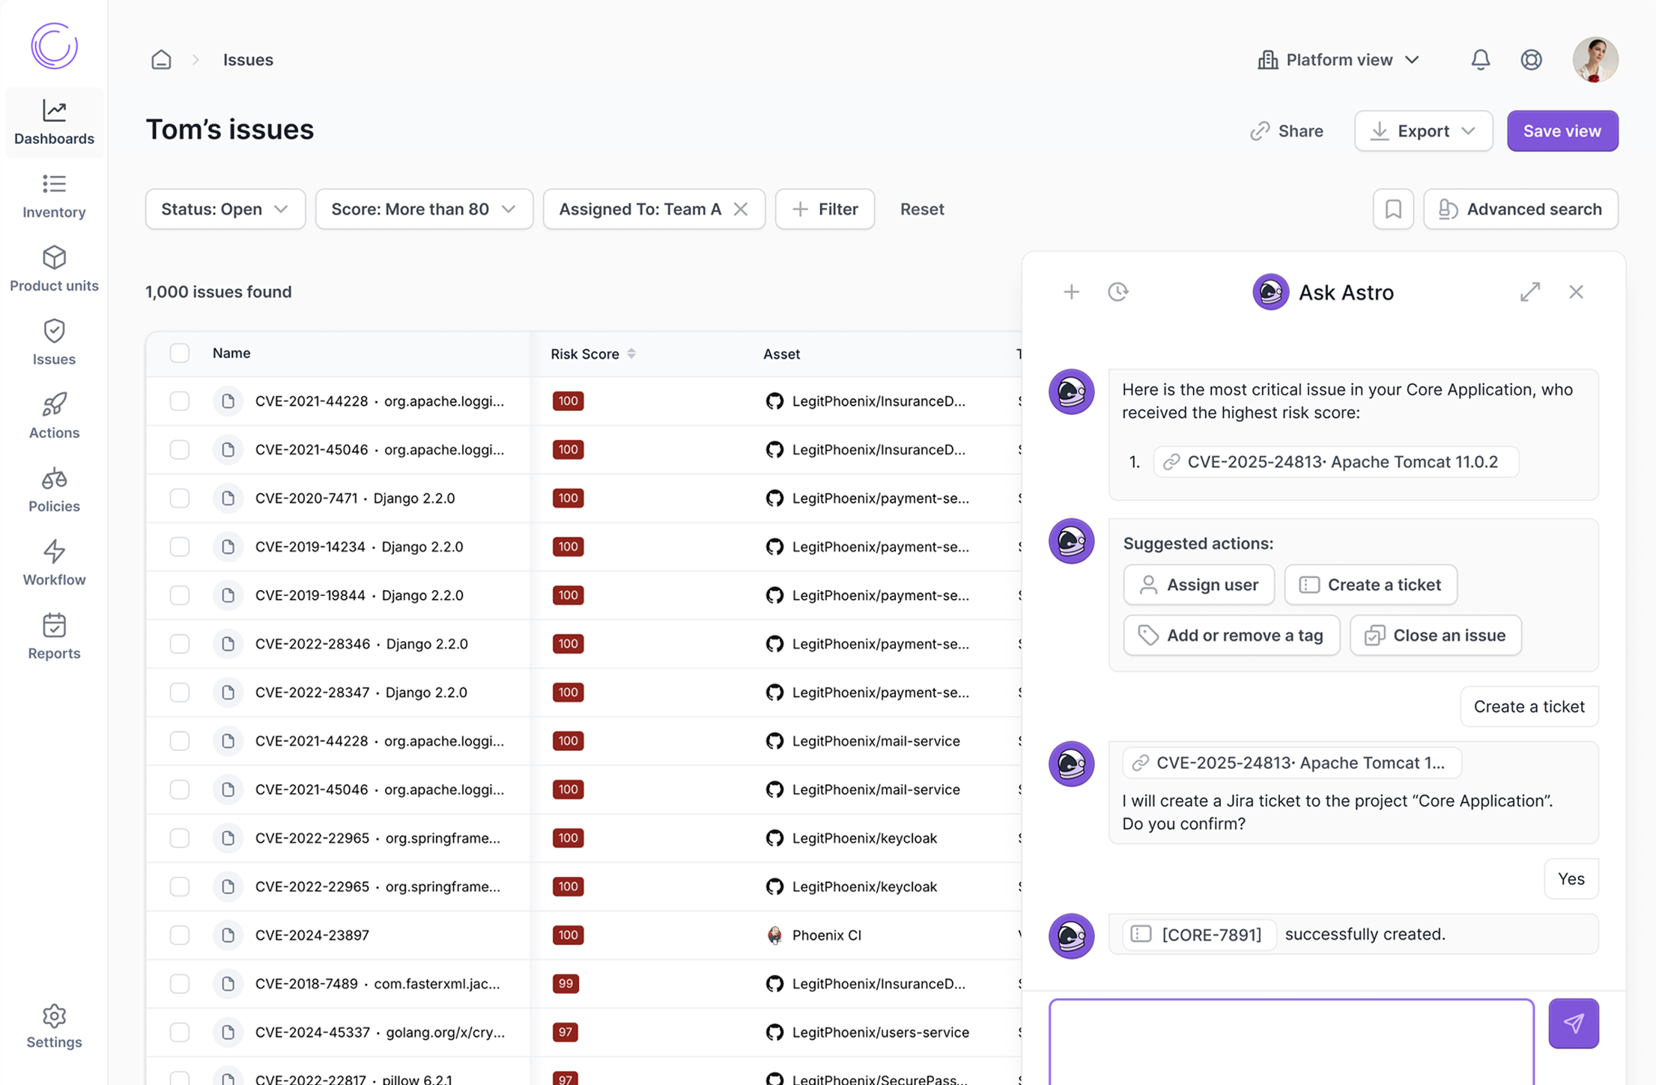This screenshot has width=1656, height=1085.
Task: Check the checkbox for CVE-2020-7471
Action: point(180,498)
